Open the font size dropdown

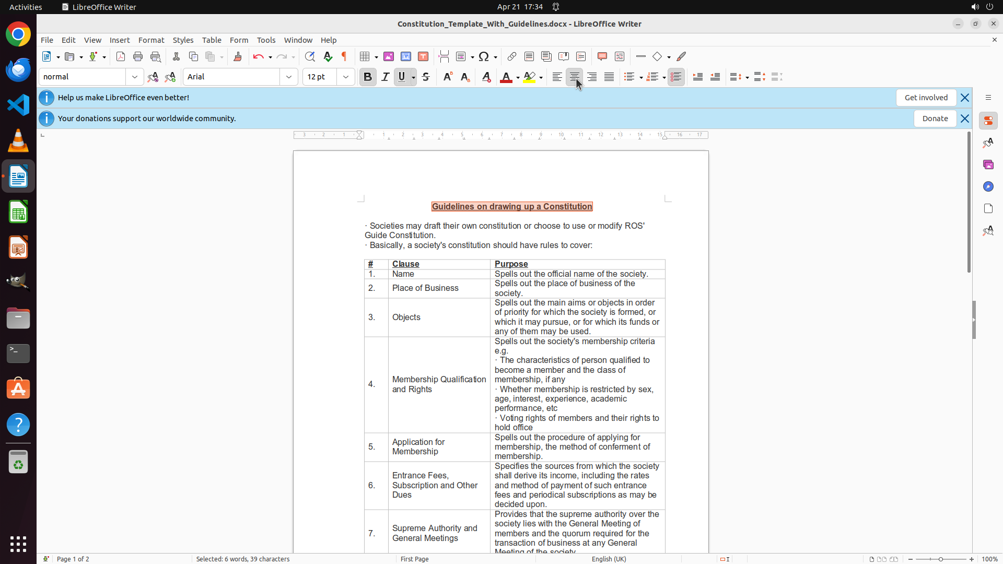point(346,77)
